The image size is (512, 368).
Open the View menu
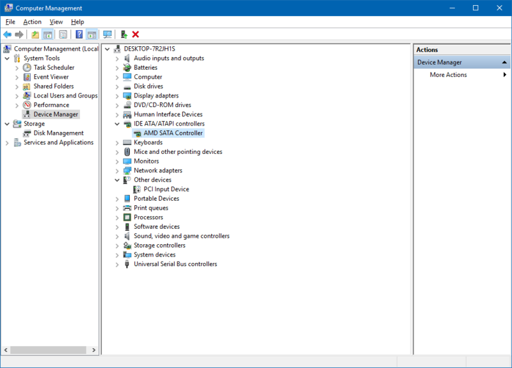56,22
